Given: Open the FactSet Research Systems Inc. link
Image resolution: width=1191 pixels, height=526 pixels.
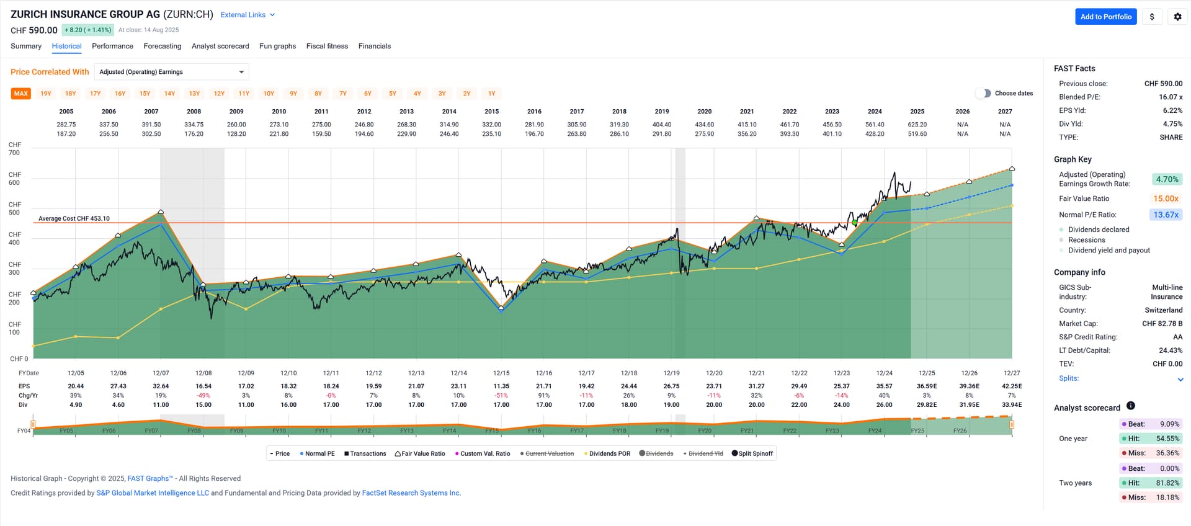Looking at the screenshot, I should (411, 493).
